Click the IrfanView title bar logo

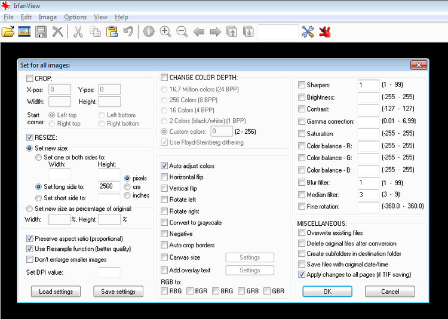(x=5, y=5)
